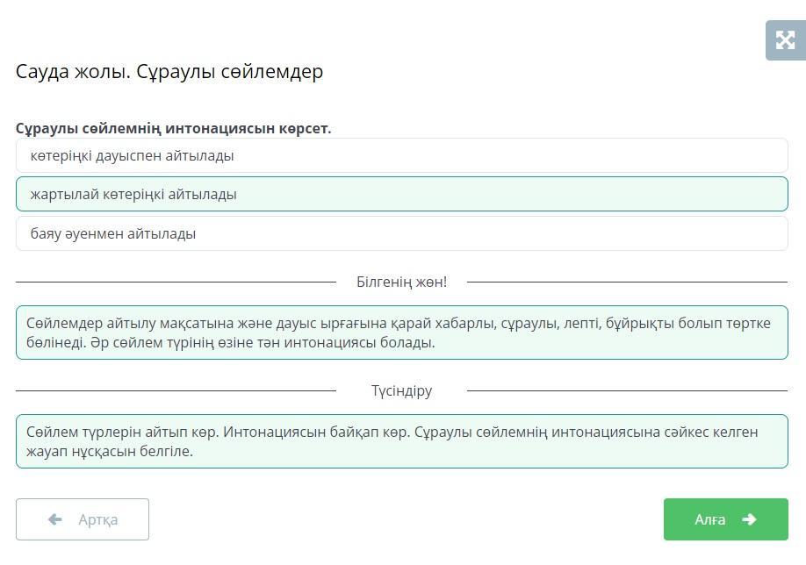This screenshot has width=806, height=565.
Task: Click the "Түсіндіру" section heading
Action: [401, 390]
